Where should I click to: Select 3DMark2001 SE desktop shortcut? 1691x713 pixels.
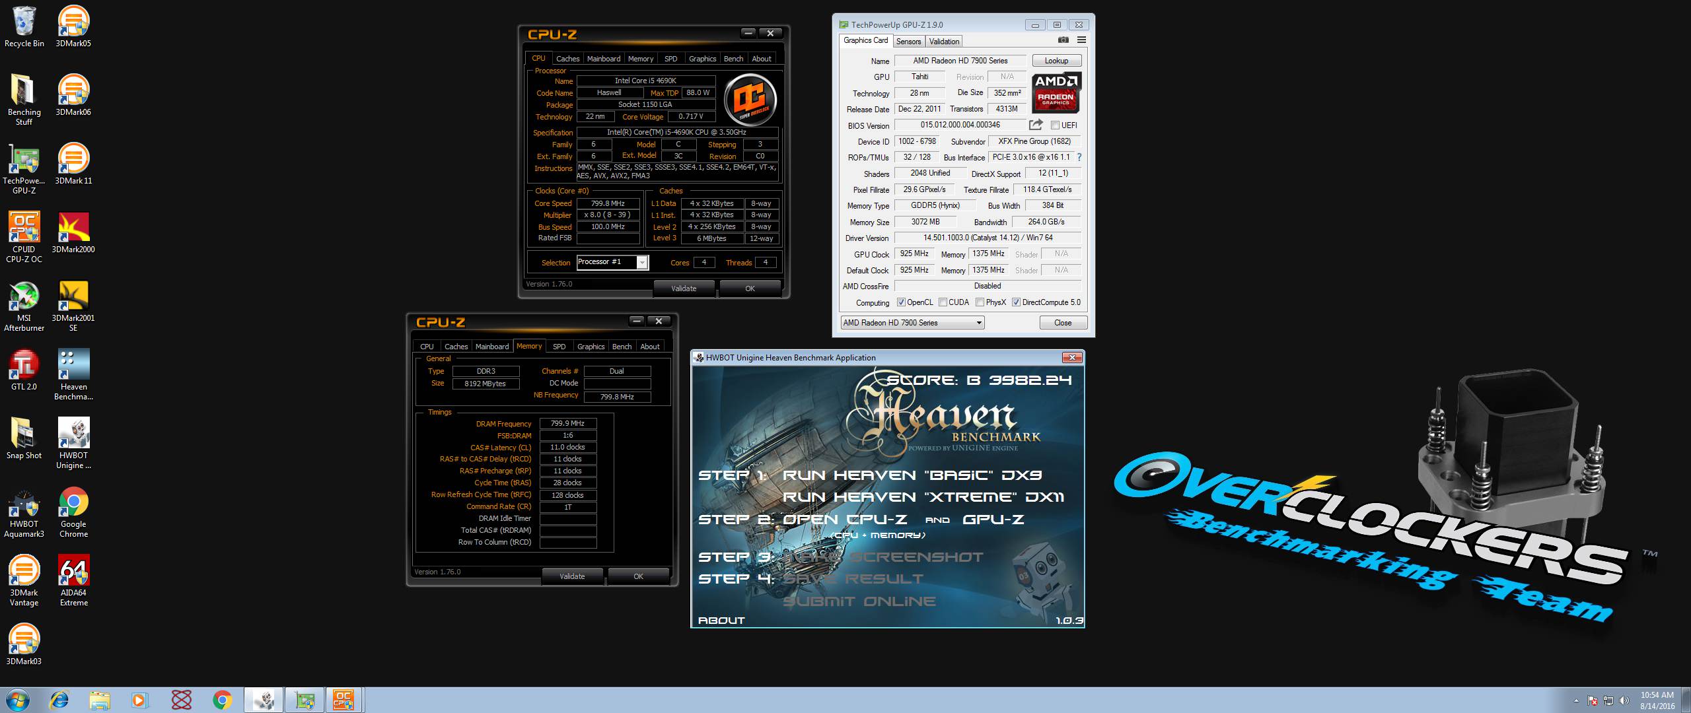(x=73, y=306)
